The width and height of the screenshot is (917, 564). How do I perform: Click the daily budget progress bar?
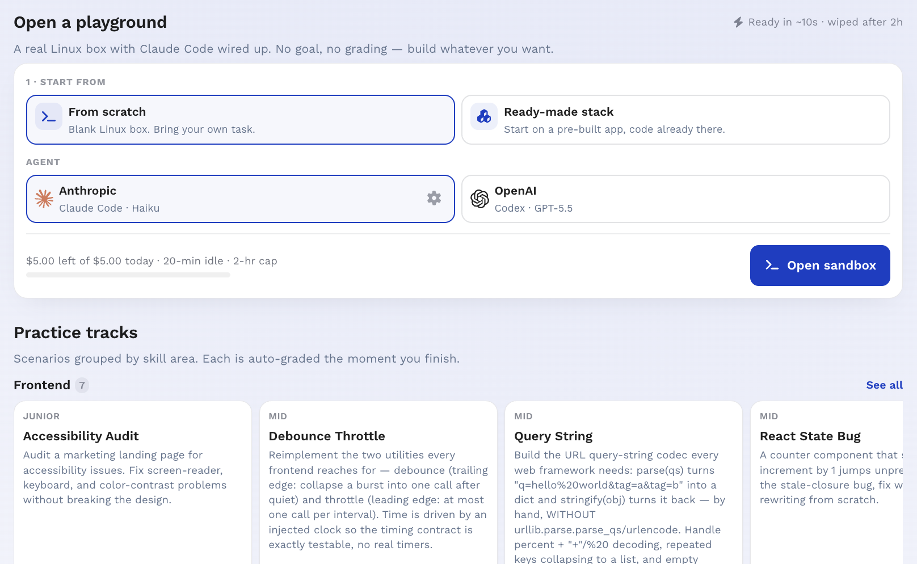point(128,275)
